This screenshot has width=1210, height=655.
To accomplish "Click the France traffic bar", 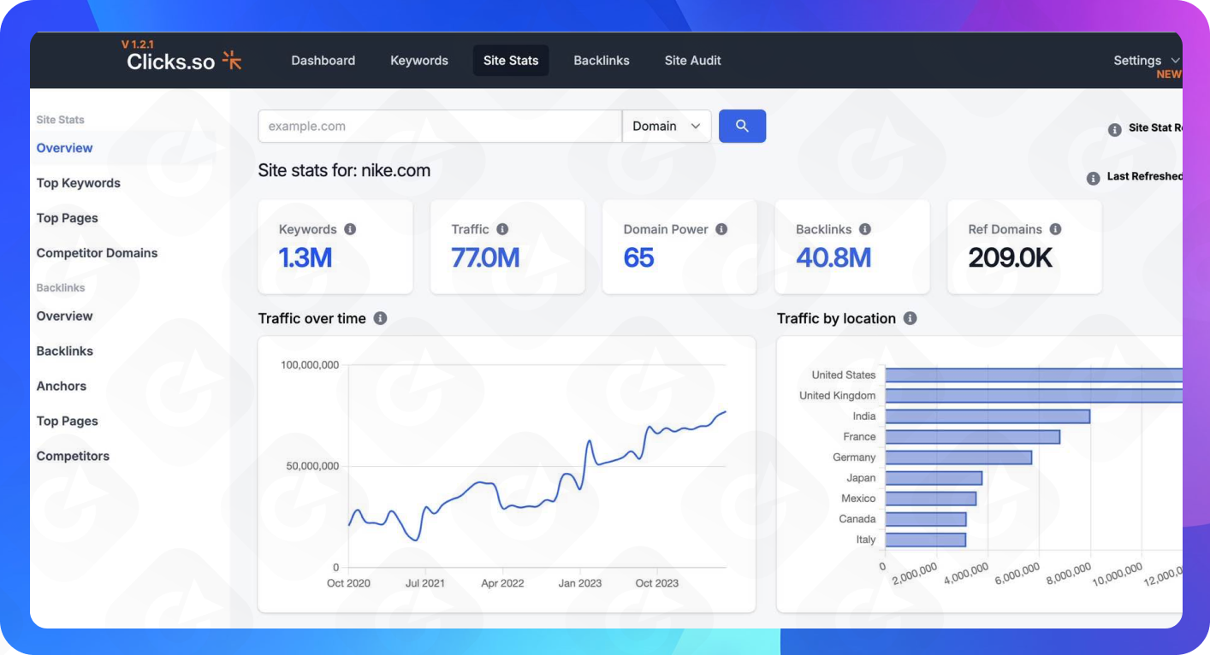I will [x=973, y=436].
